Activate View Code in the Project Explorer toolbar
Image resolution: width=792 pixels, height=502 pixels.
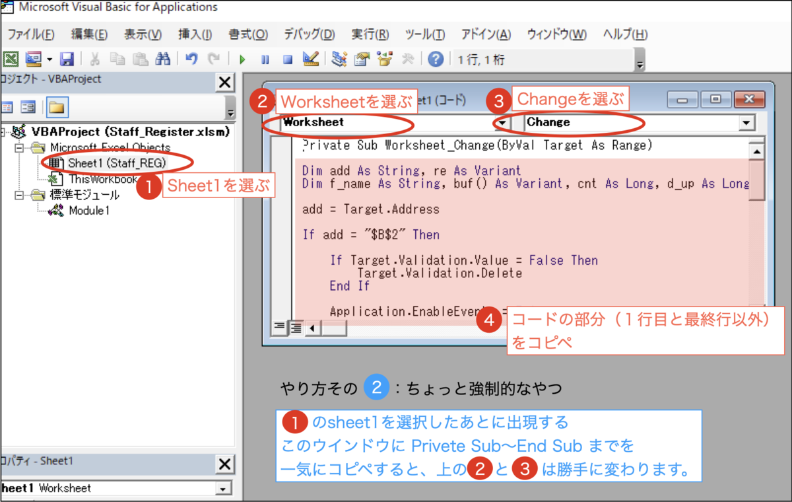pos(9,107)
